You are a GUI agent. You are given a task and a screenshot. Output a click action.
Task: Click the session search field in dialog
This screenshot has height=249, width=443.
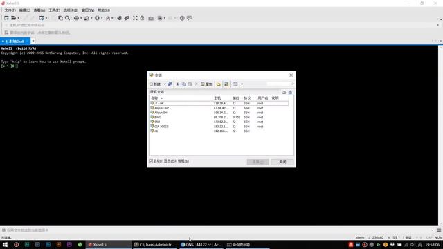[x=280, y=84]
